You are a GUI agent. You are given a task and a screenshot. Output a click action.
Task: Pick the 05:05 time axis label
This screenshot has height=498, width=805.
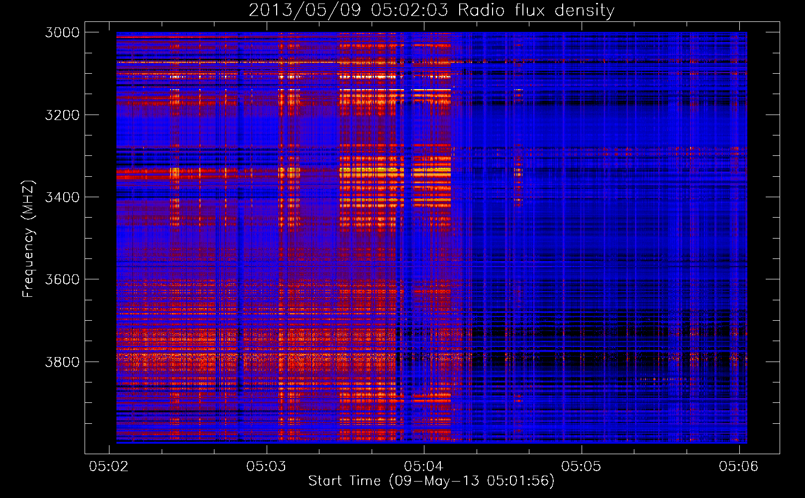click(581, 466)
